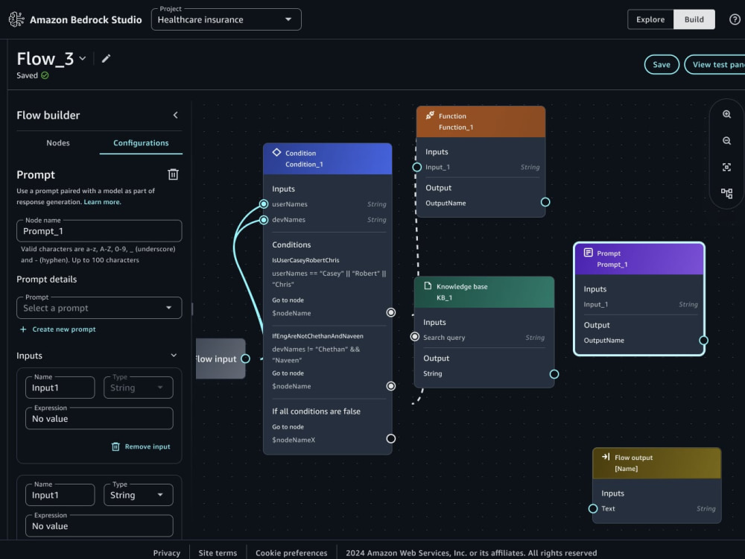Click the Function node plug icon
Viewport: 745px width, 559px height.
coord(430,115)
